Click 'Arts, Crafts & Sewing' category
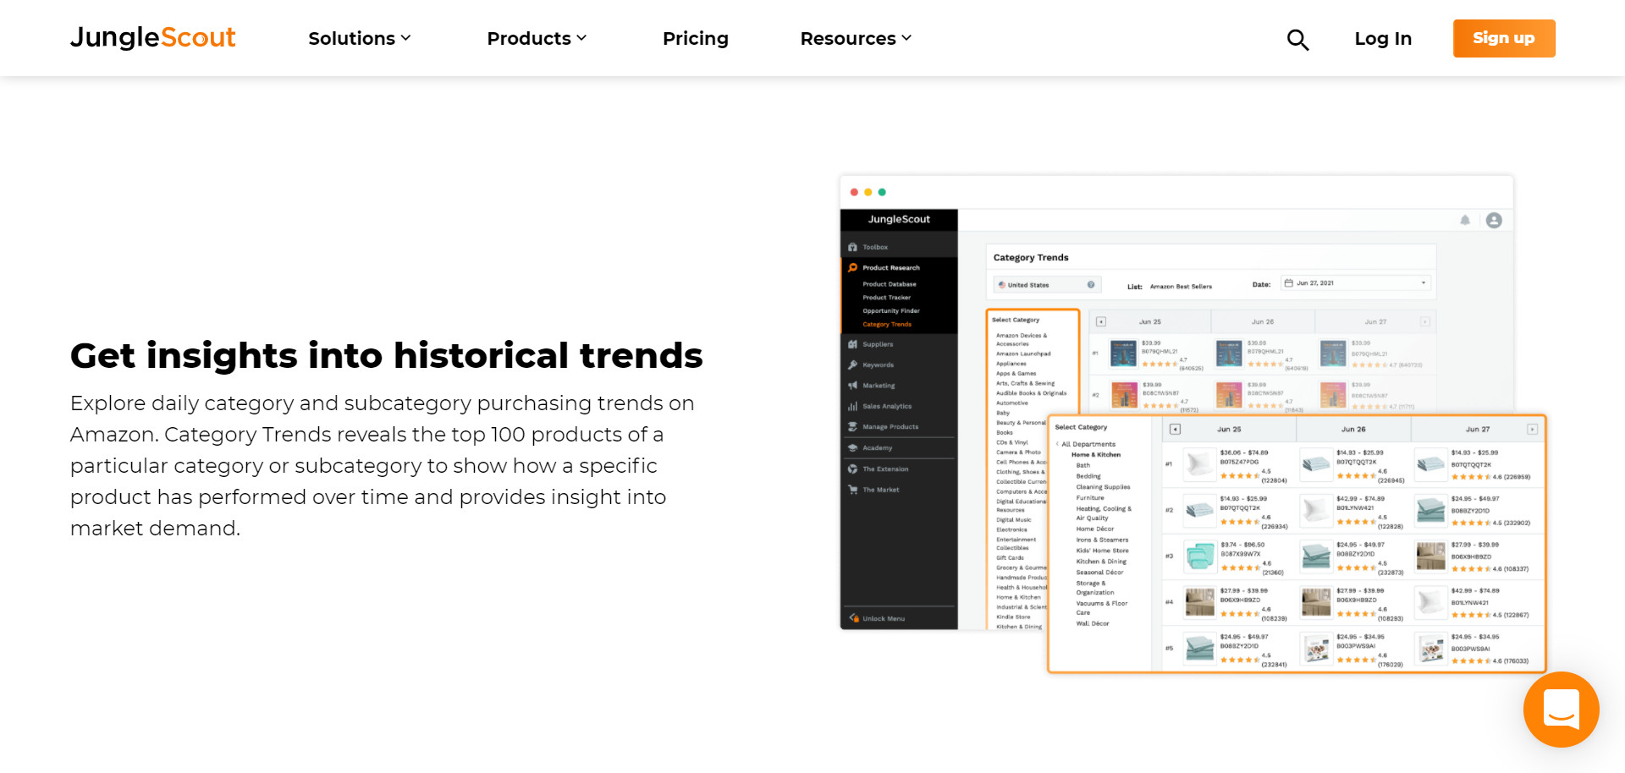 coord(1025,383)
